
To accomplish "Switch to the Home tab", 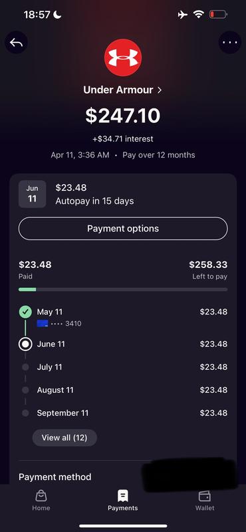I will tap(41, 501).
